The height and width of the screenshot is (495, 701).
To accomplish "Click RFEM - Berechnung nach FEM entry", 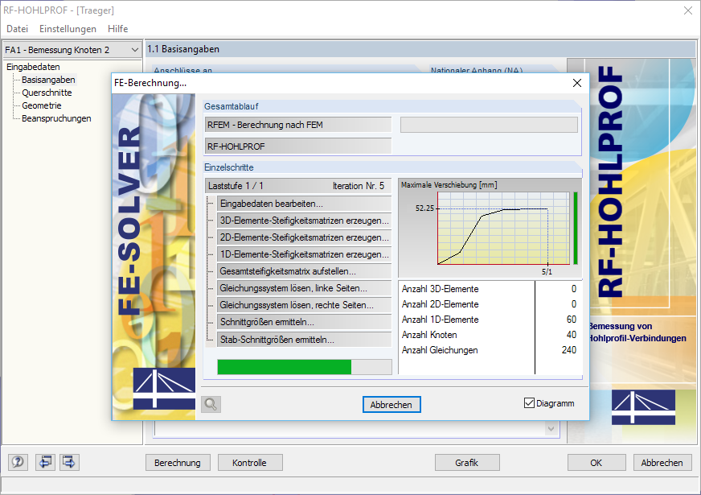I will click(x=298, y=125).
